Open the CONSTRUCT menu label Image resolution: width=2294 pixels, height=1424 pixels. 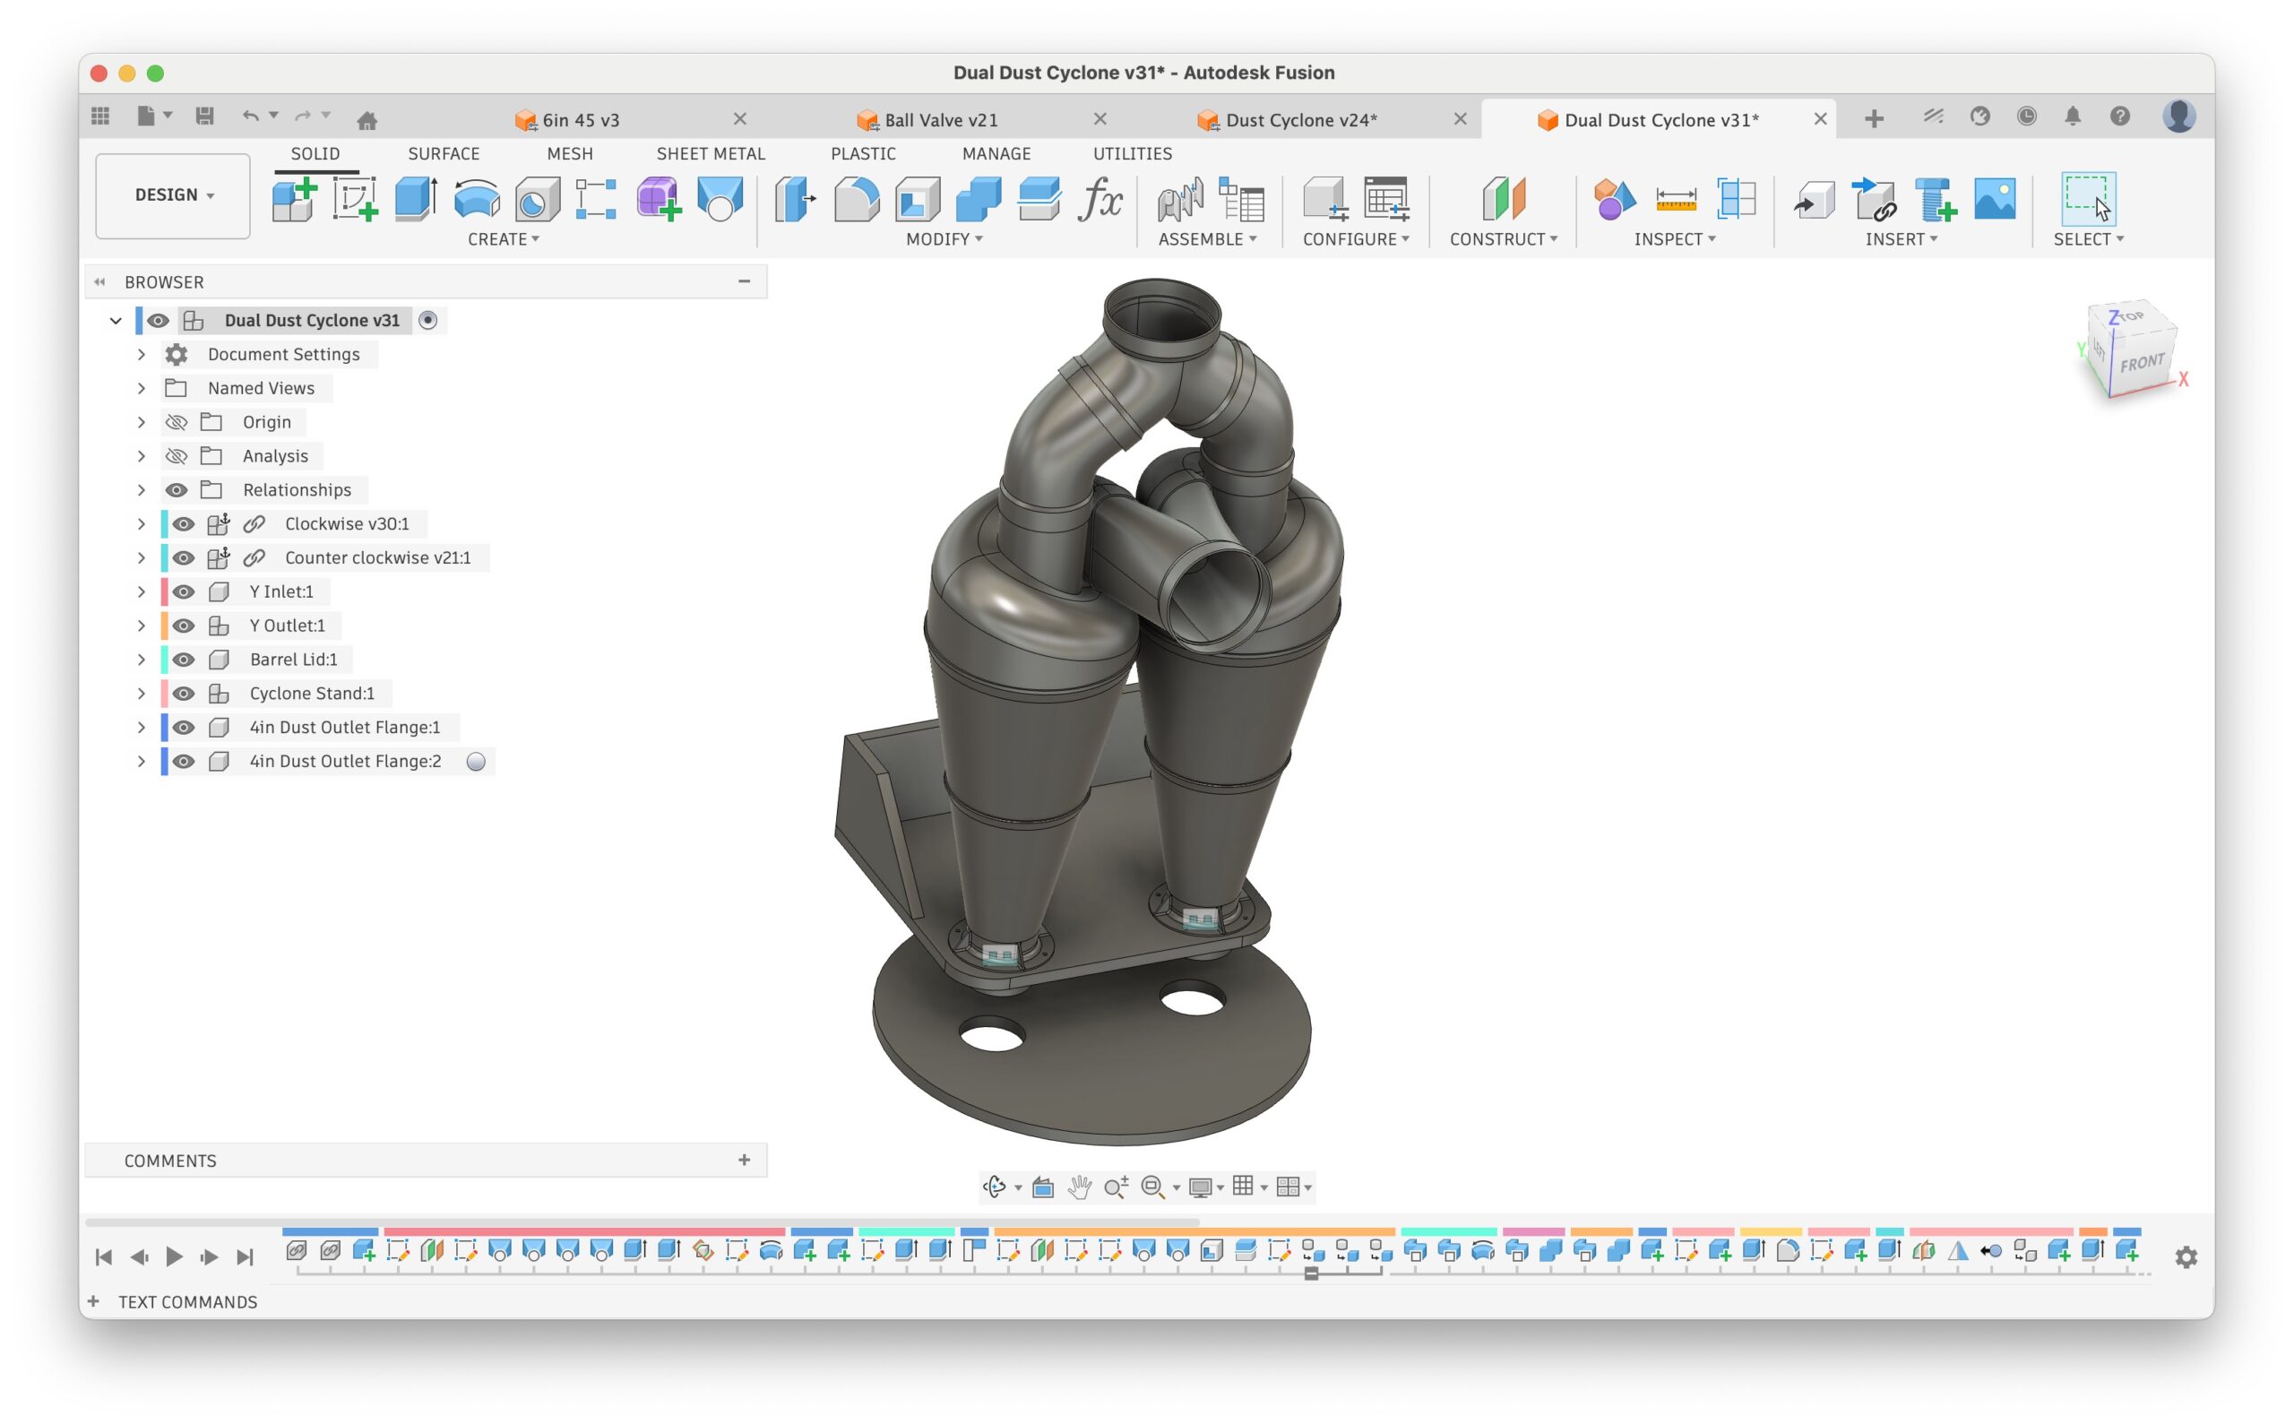pos(1503,239)
